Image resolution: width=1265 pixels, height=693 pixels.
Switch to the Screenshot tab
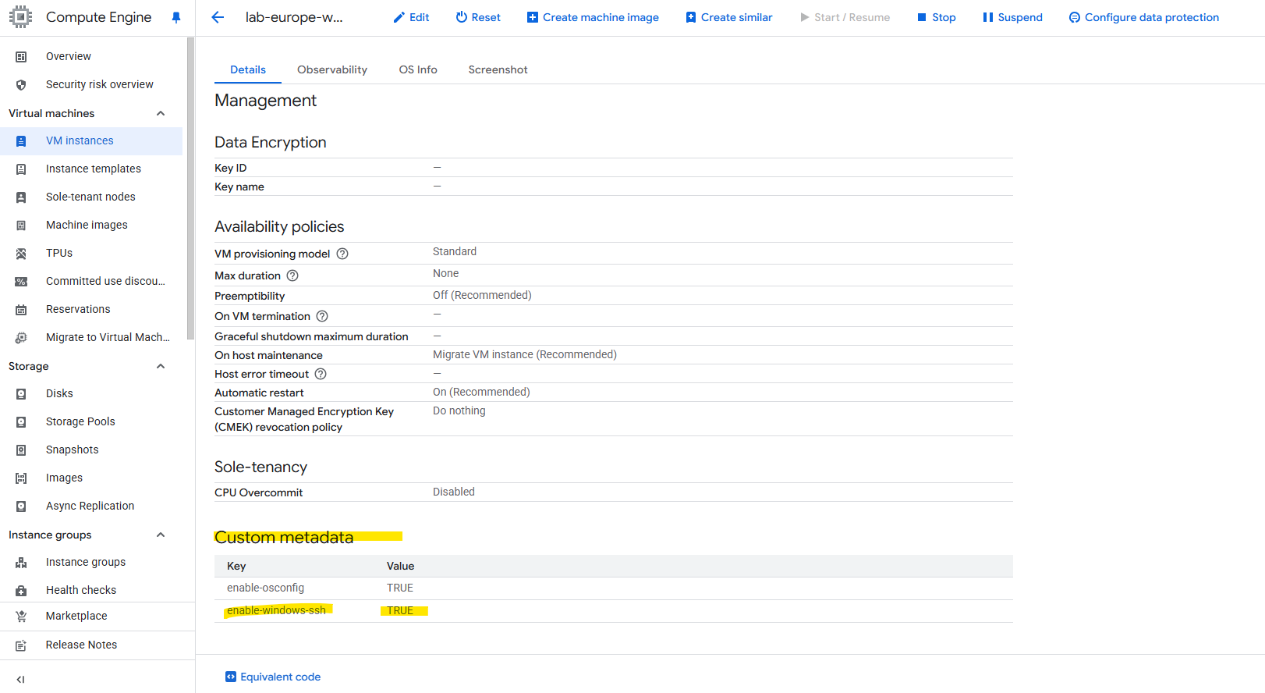tap(498, 69)
